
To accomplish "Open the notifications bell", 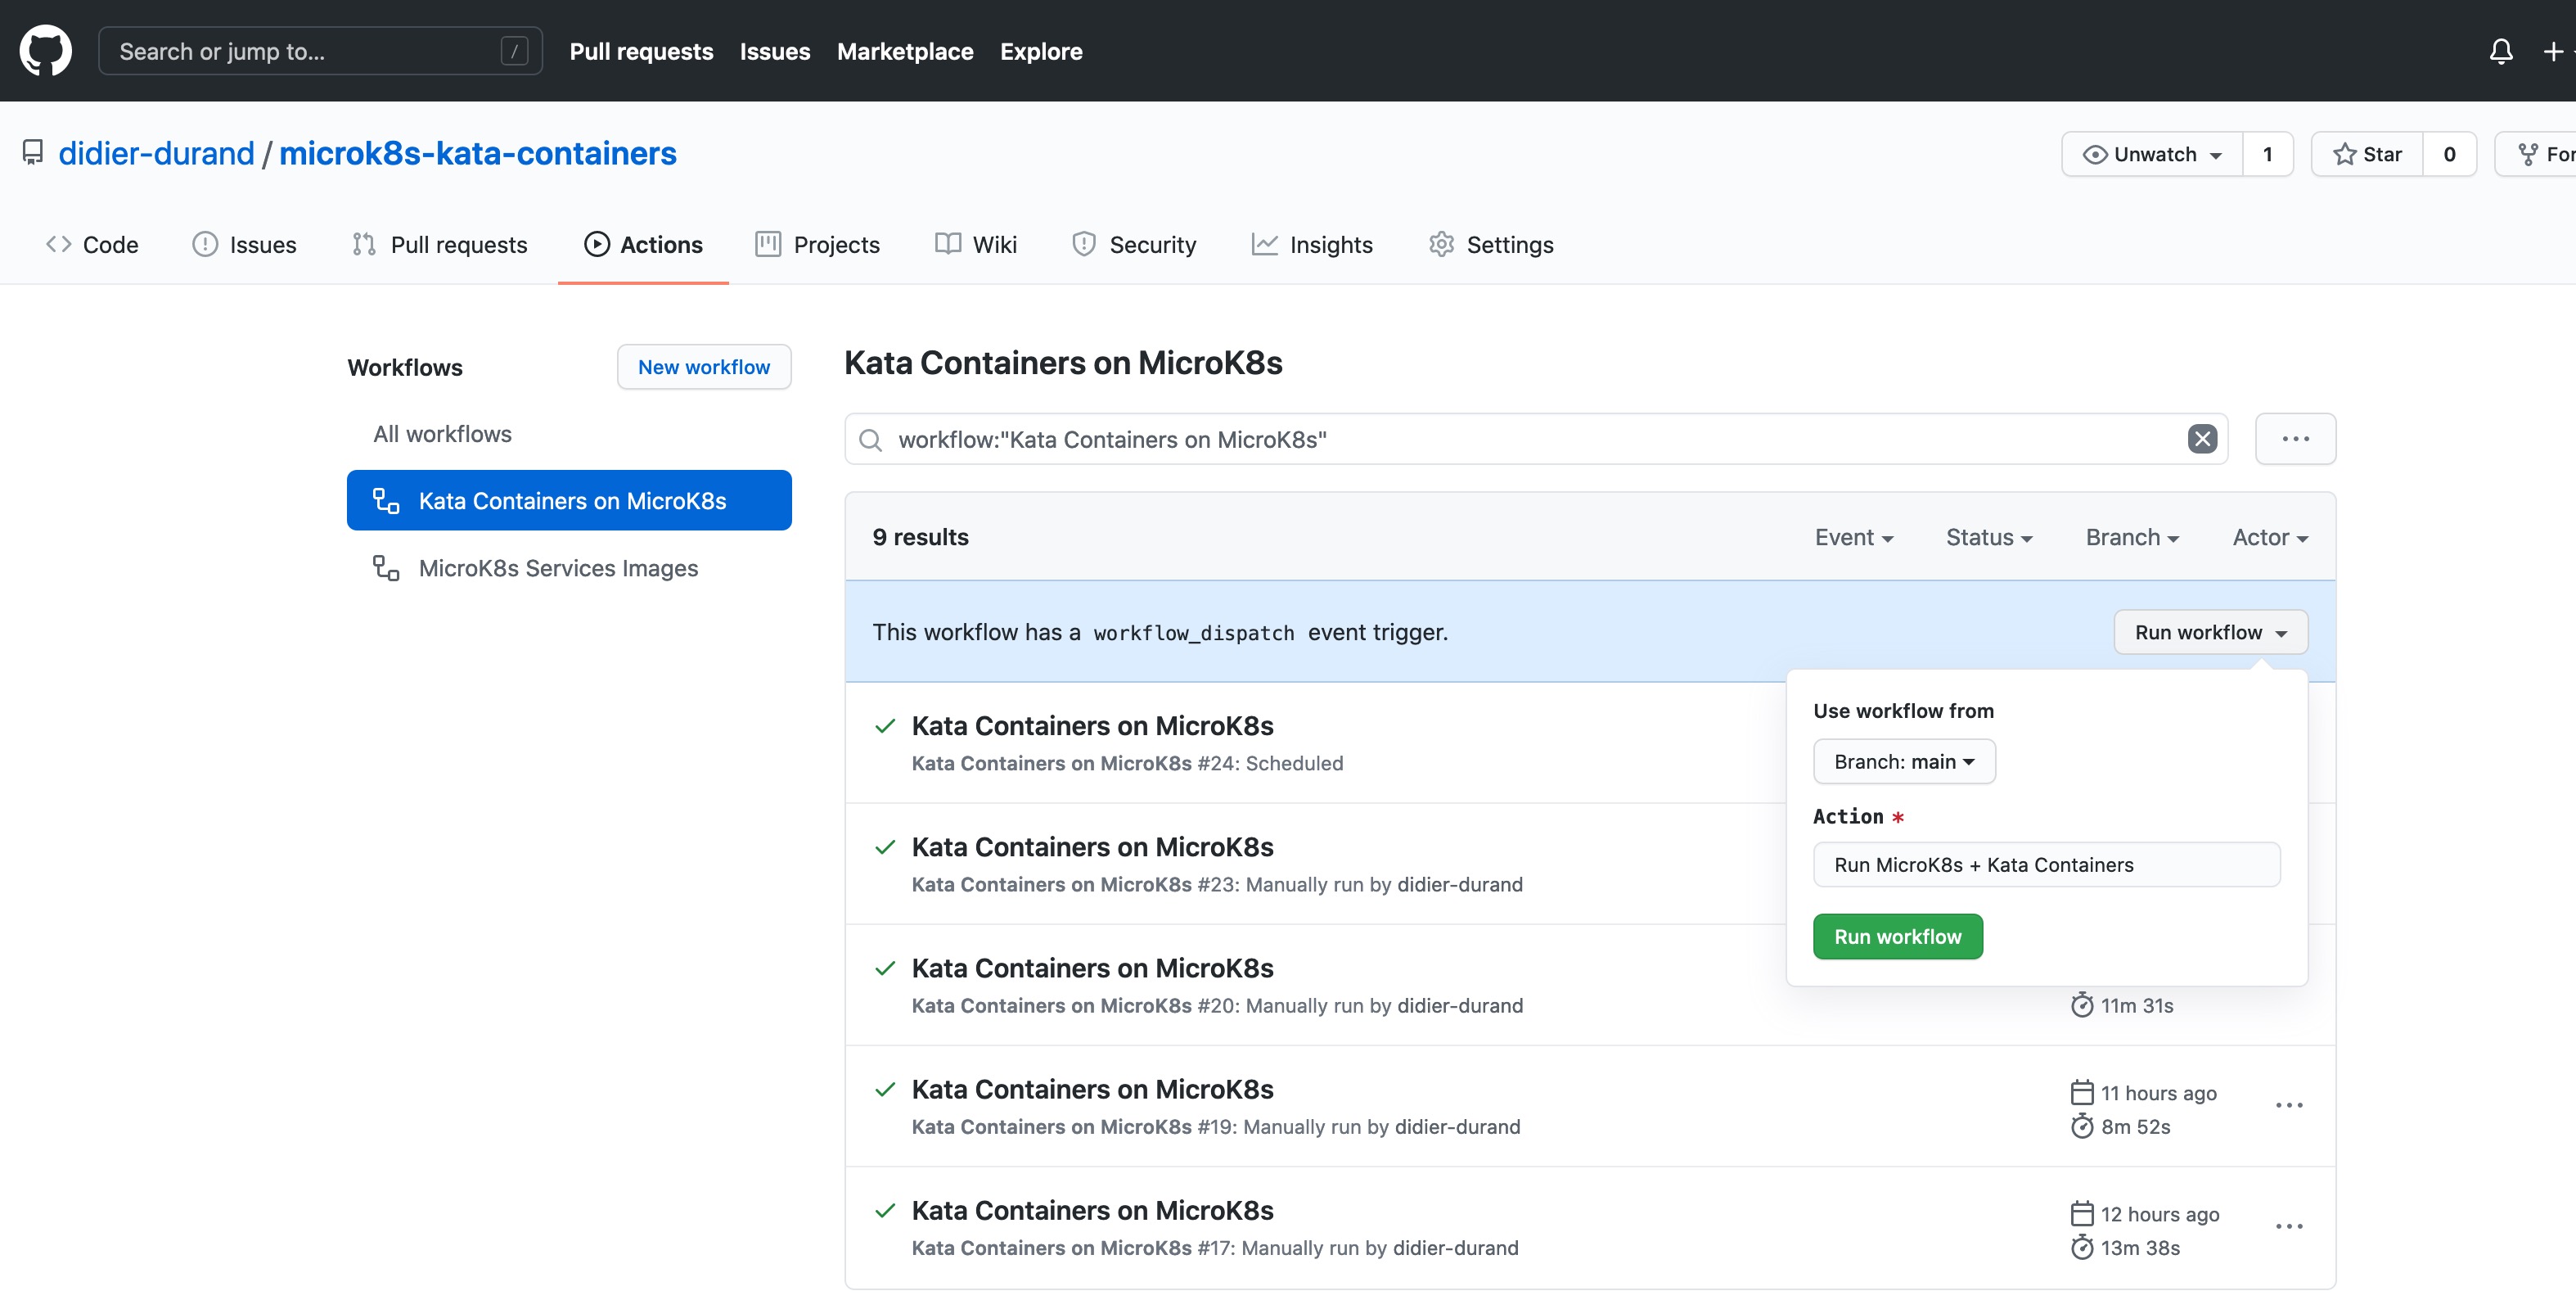I will tap(2501, 51).
